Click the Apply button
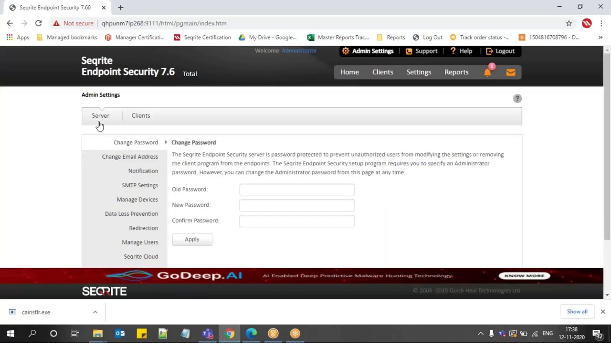 coord(192,239)
